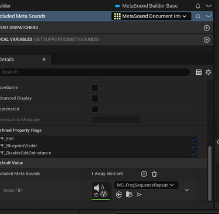
Task: Add a new Event Dispatcher
Action: click(207, 27)
